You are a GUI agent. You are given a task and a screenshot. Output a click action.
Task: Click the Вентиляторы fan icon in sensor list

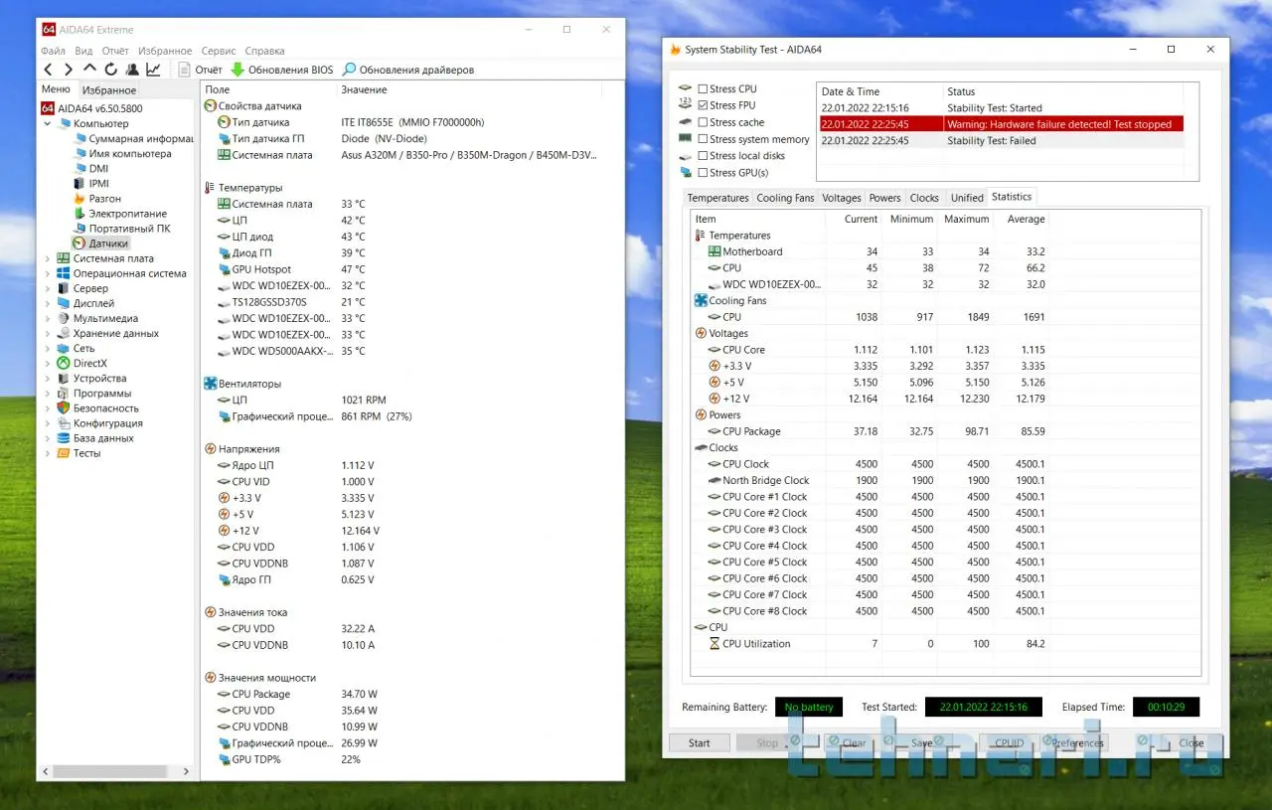point(210,384)
